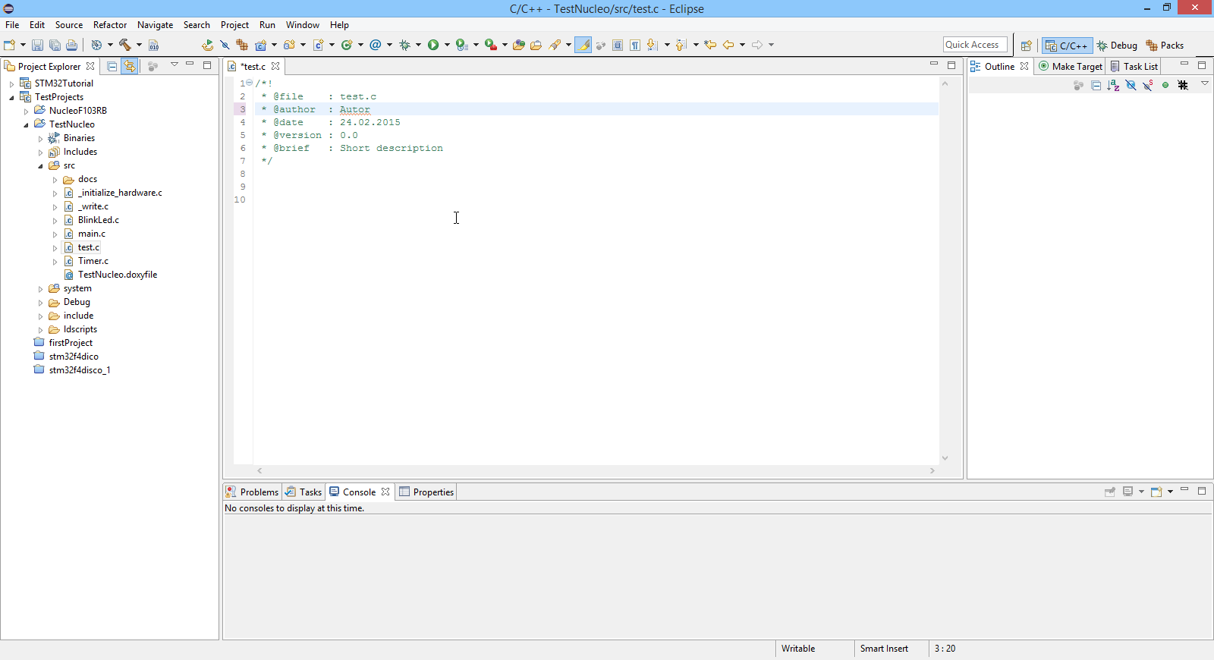
Task: Toggle Hide Static Members in Outline
Action: click(x=1148, y=85)
